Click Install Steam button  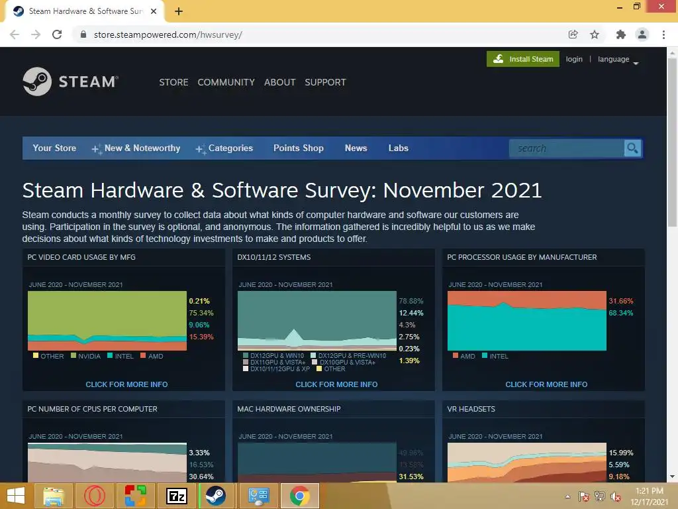point(523,59)
